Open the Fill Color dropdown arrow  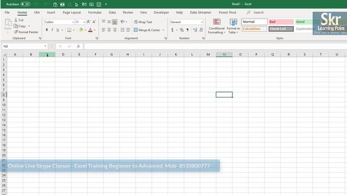86,30
